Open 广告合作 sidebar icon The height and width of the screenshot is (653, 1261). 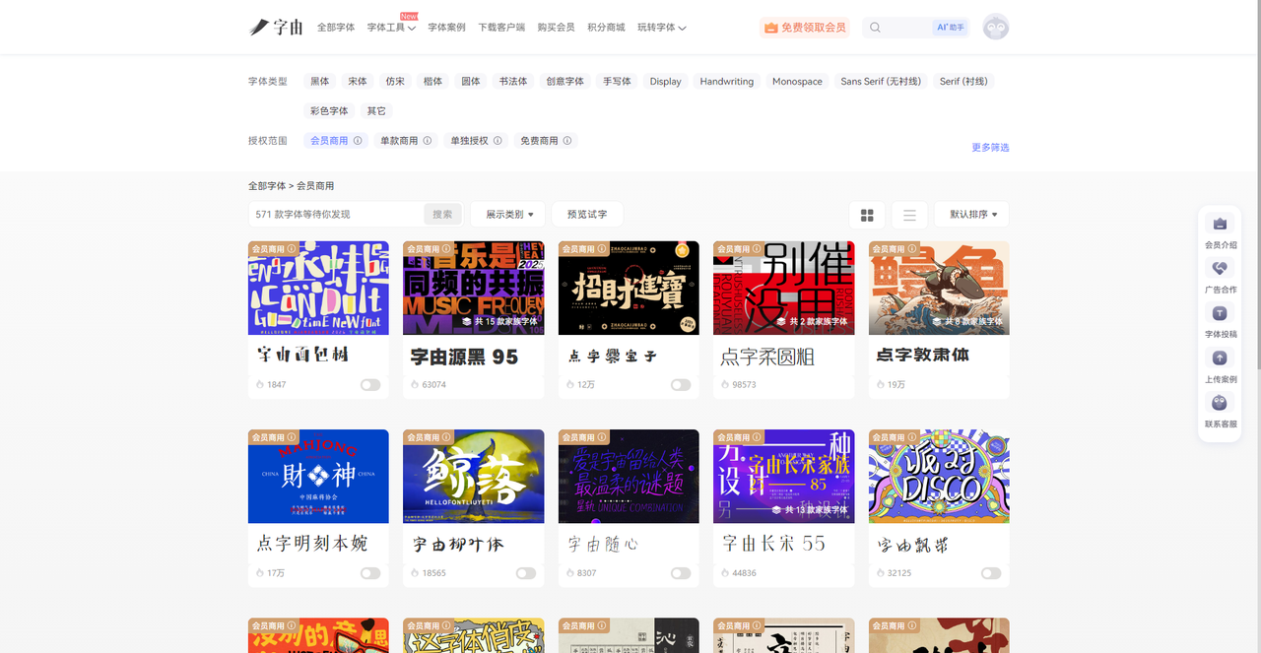[x=1220, y=269]
